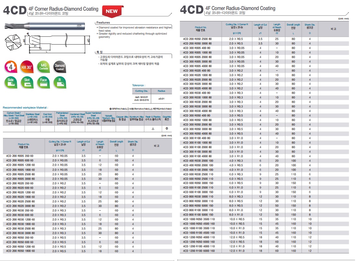Image resolution: width=357 pixels, height=261 pixels.
Task: Click the ±0.01 radius tolerance value
Action: click(161, 99)
